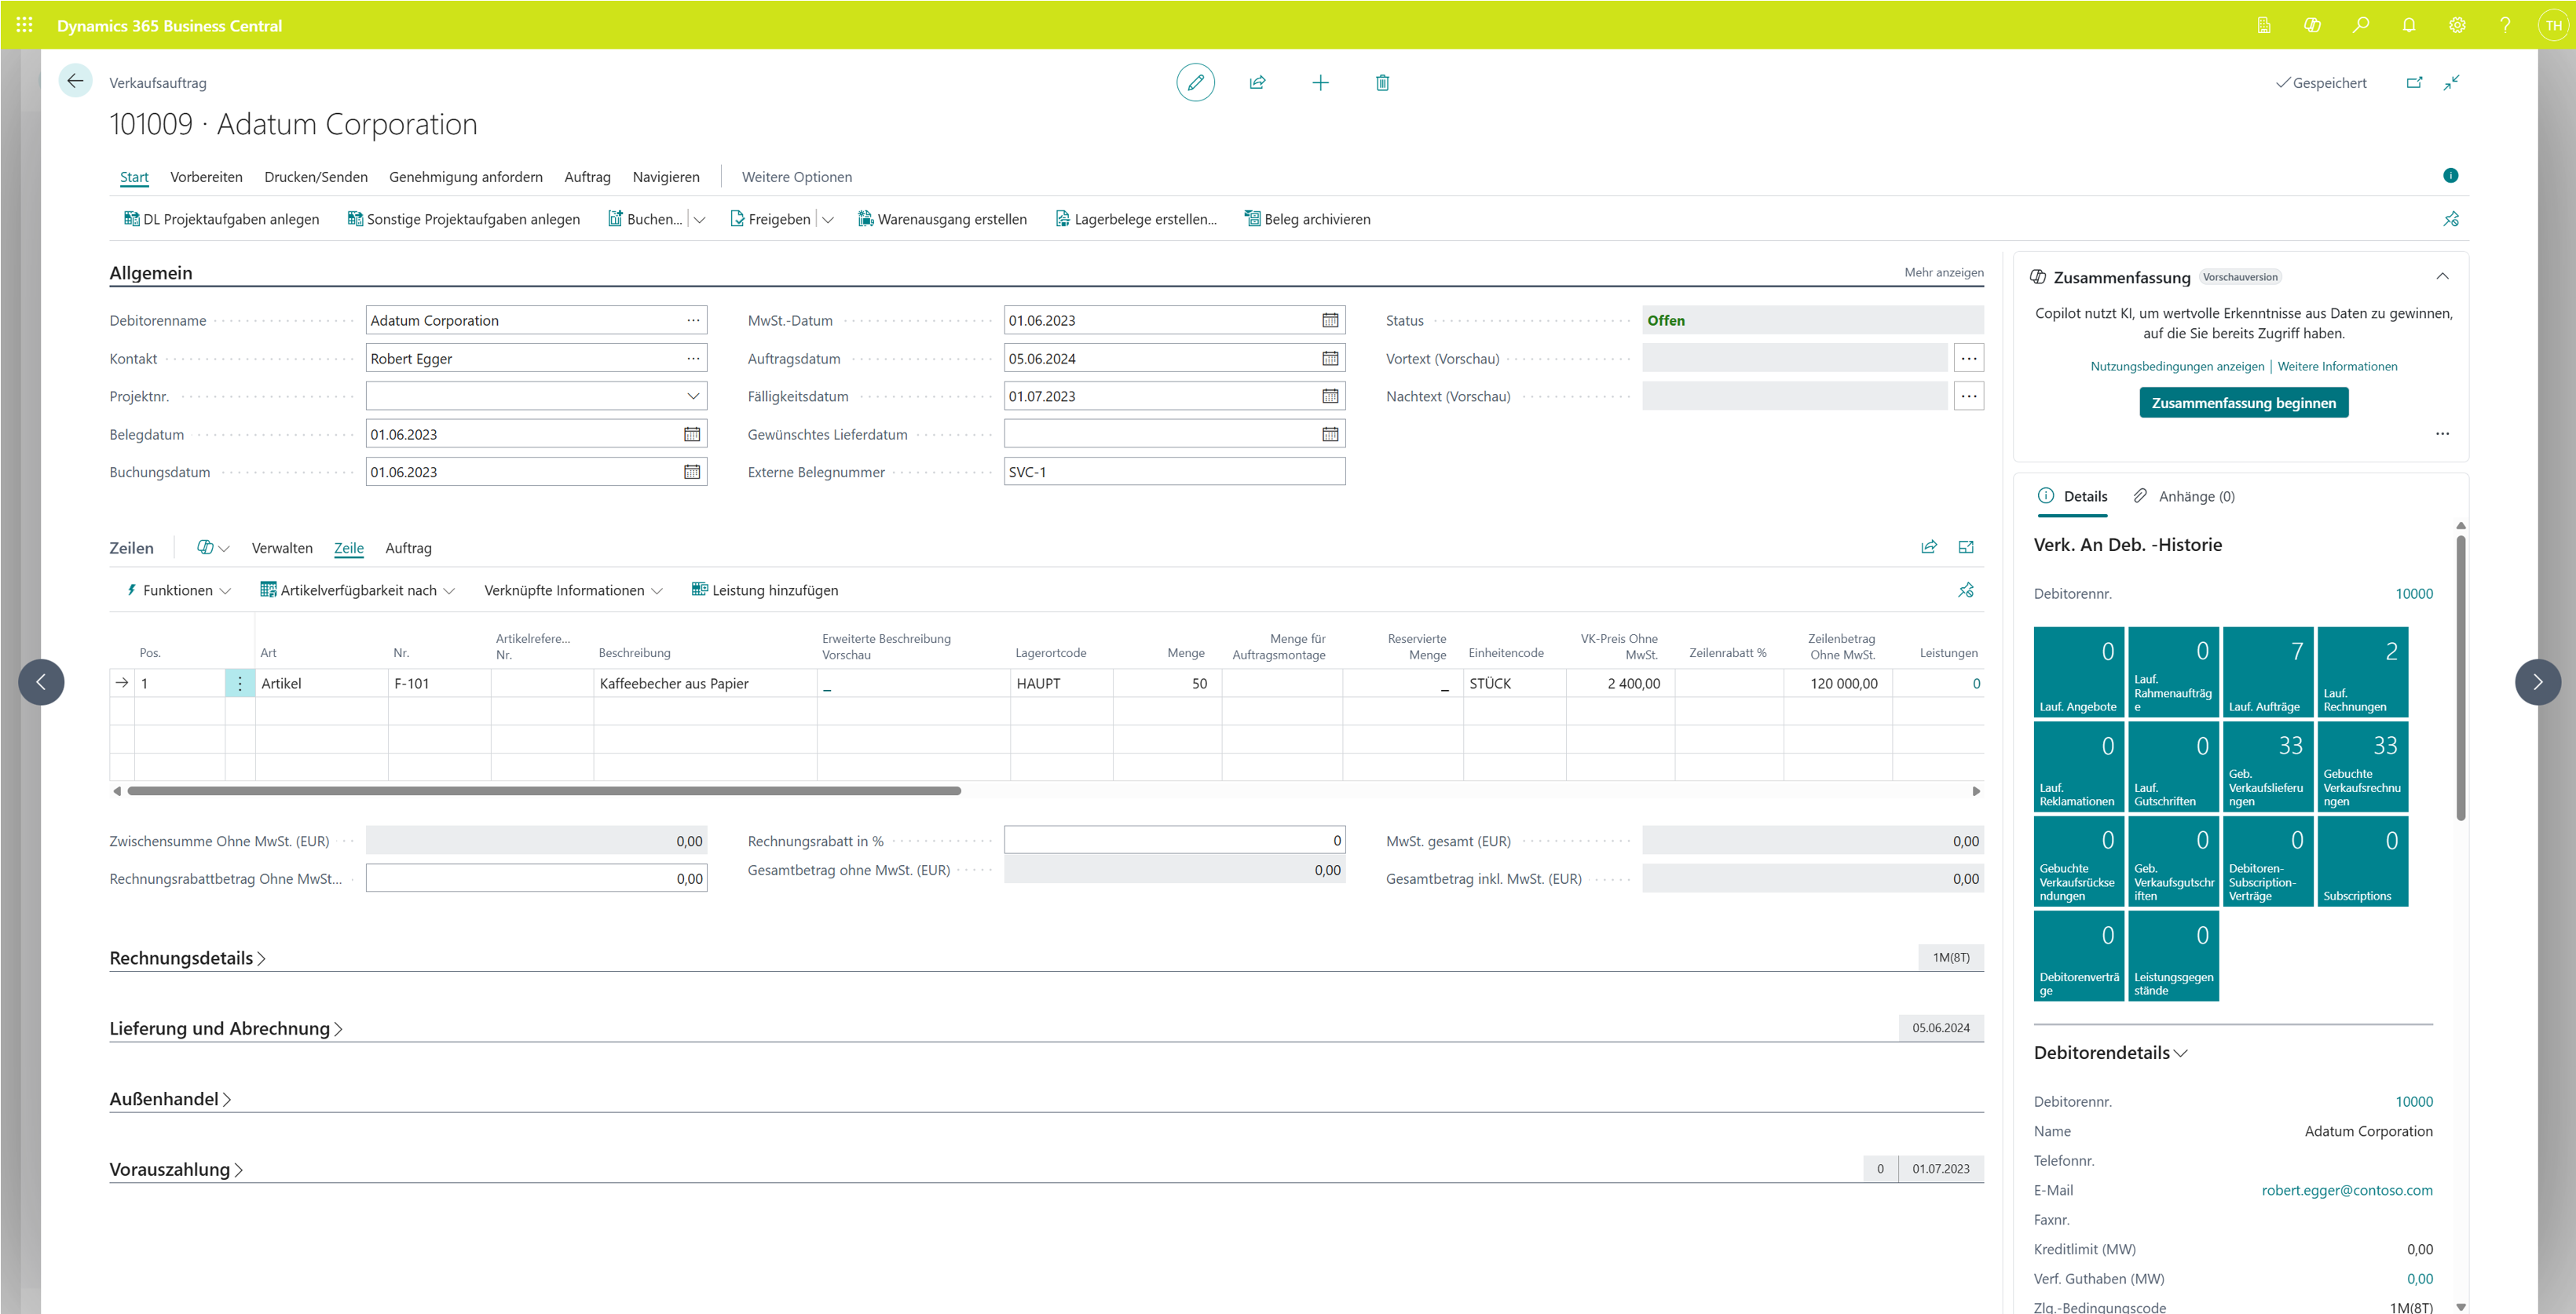Open Drucken/Senden menu
This screenshot has width=2576, height=1314.
click(316, 177)
